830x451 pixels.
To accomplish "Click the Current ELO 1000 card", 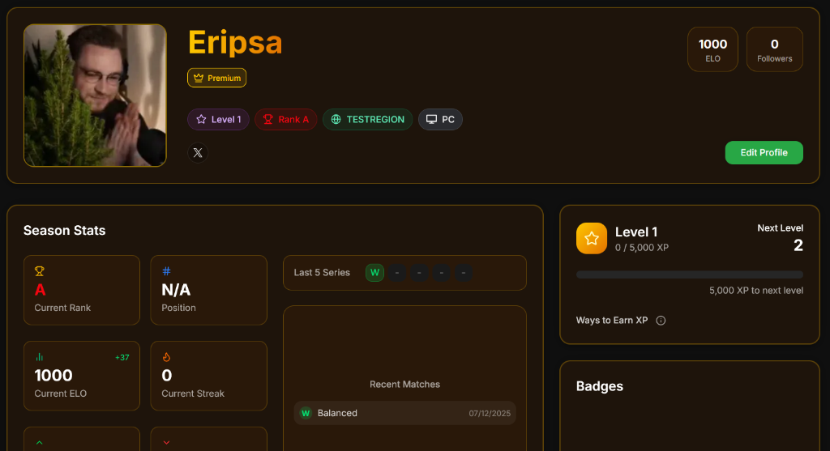I will (82, 376).
